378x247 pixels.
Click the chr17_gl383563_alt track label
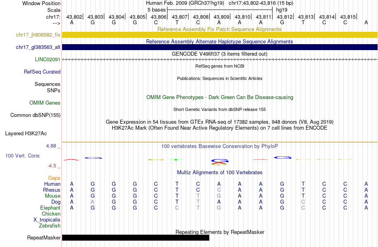38,47
